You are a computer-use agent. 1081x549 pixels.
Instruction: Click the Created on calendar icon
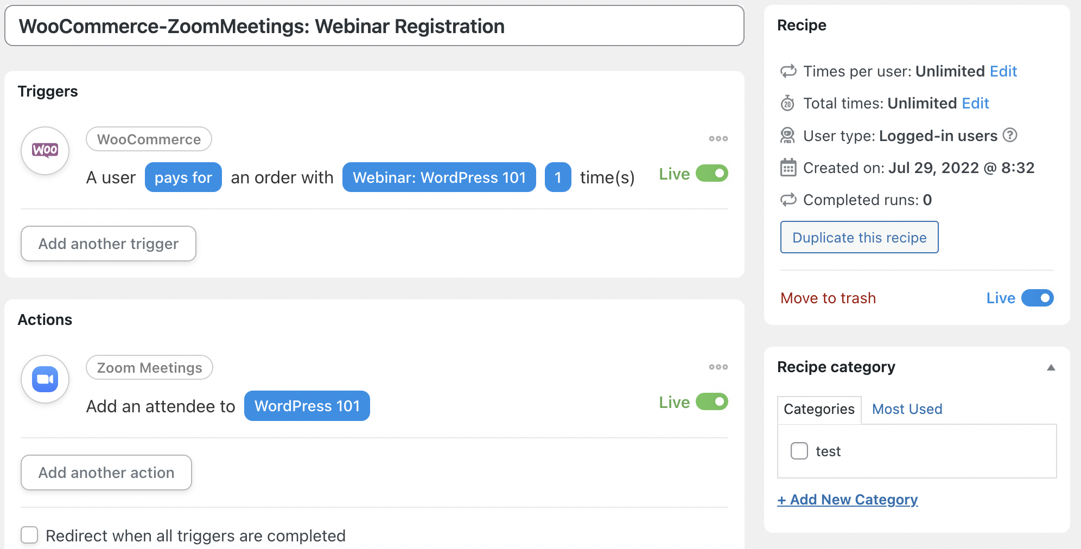(788, 168)
